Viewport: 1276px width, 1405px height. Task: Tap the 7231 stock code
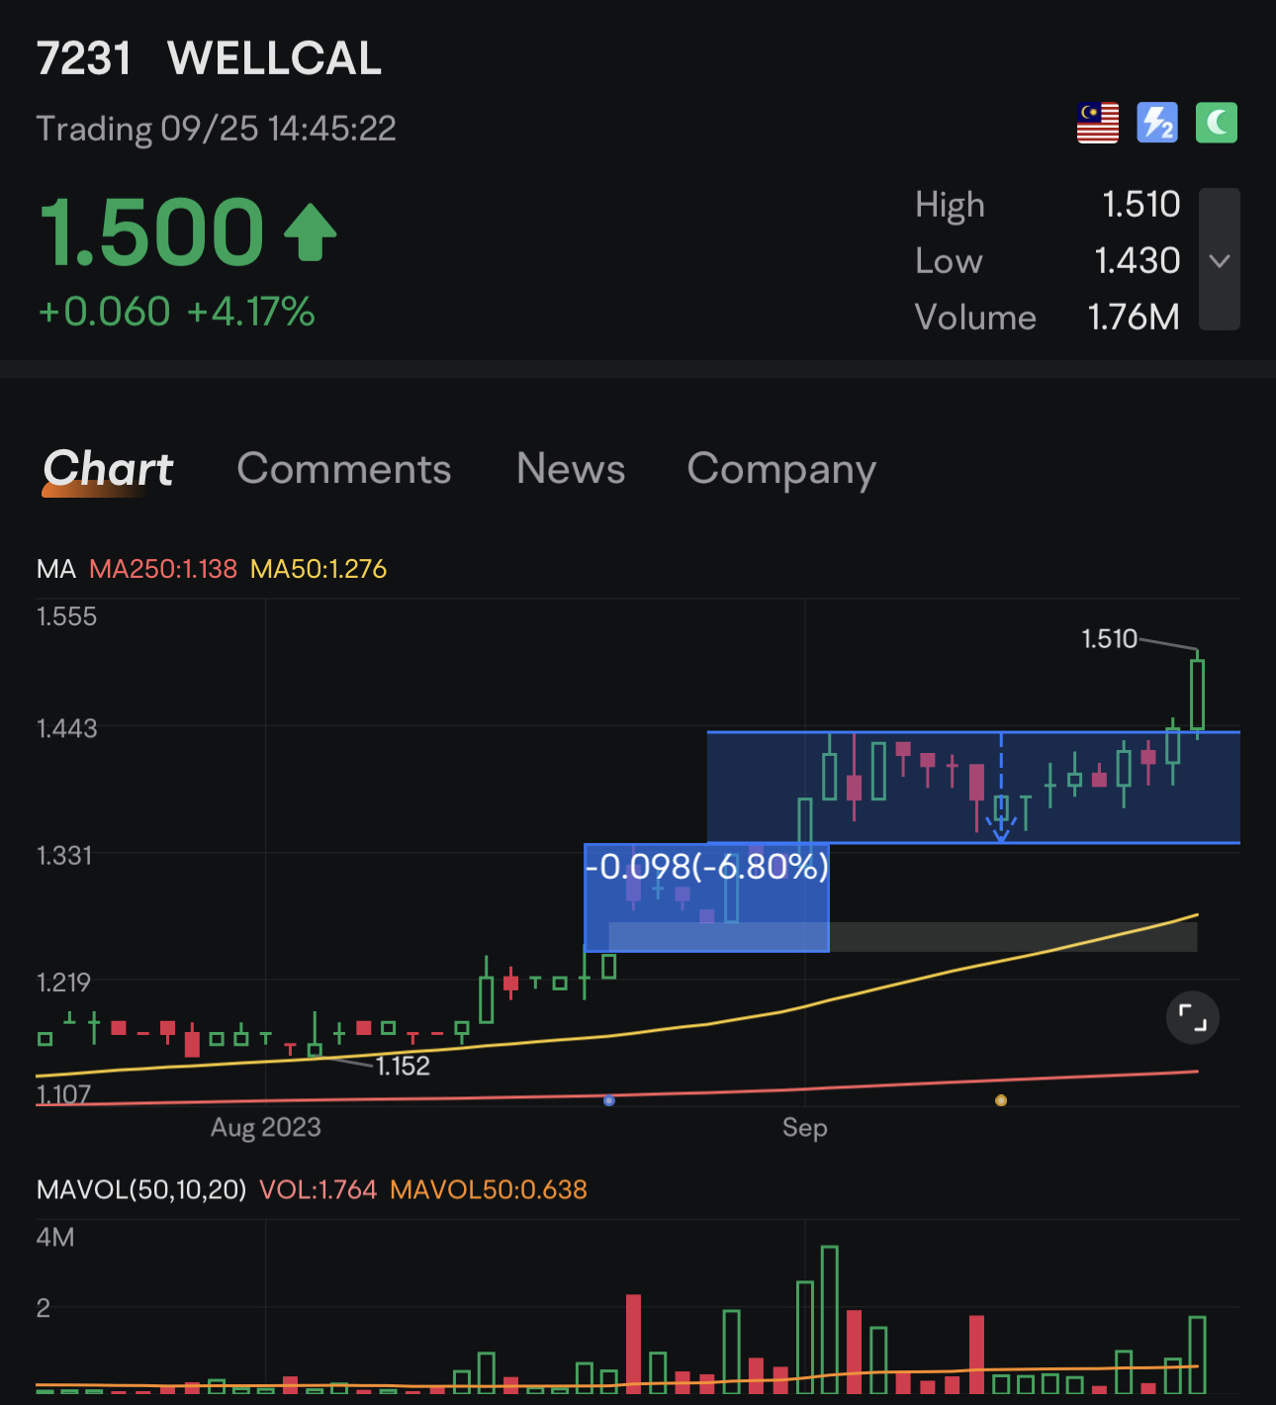(84, 58)
